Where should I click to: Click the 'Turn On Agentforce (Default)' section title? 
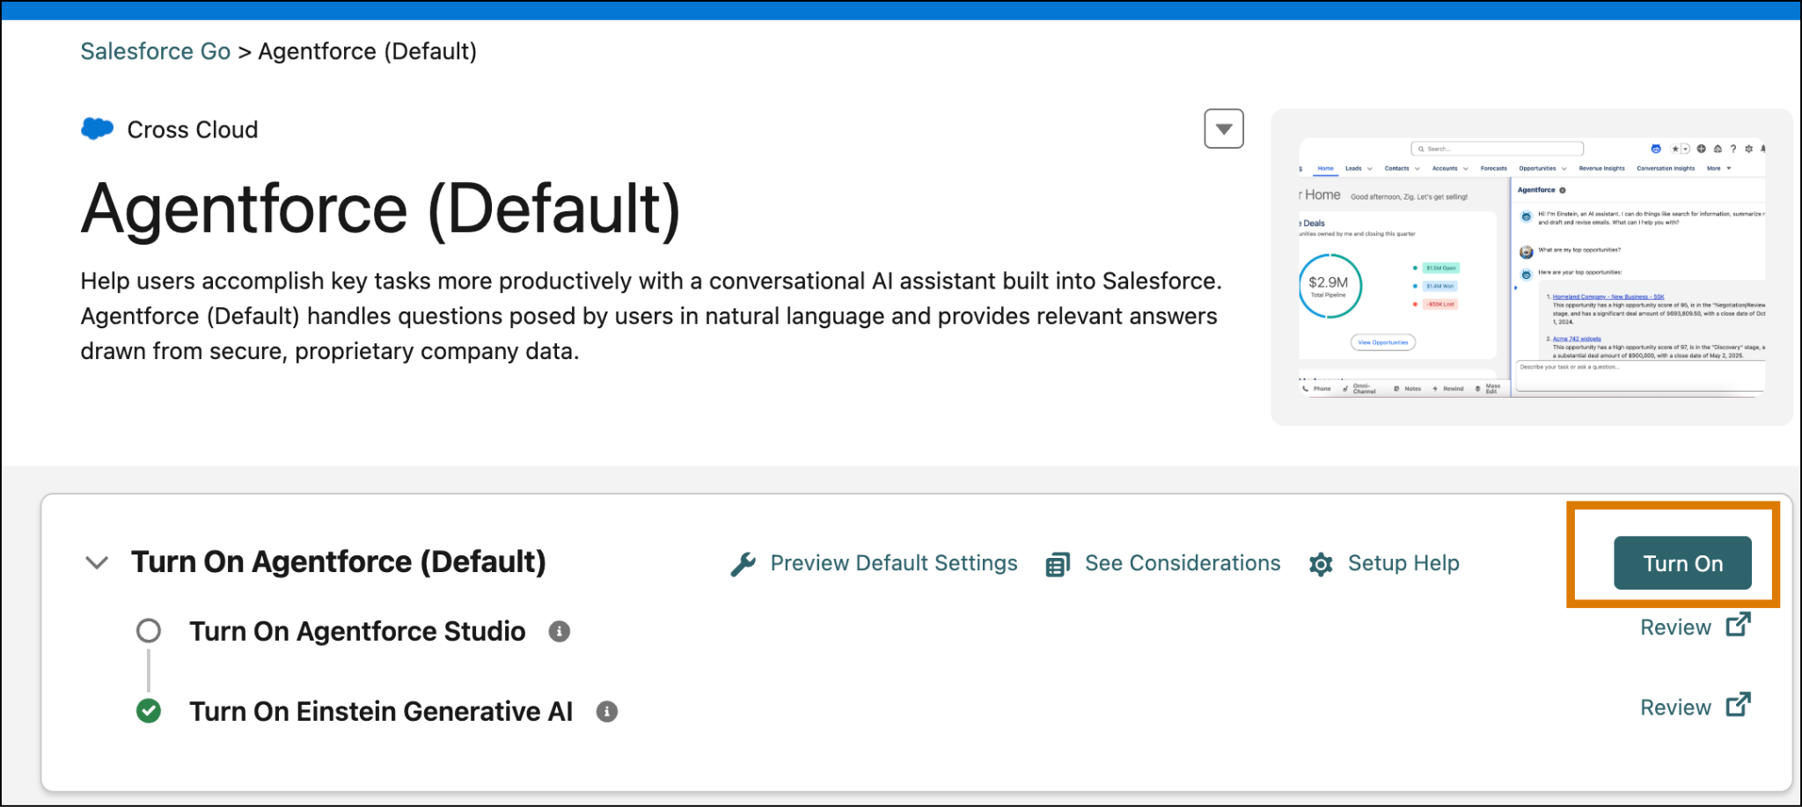click(x=339, y=561)
